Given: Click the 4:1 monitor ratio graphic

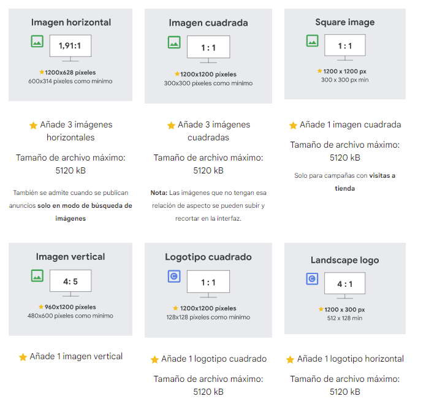Looking at the screenshot, I should tap(344, 285).
